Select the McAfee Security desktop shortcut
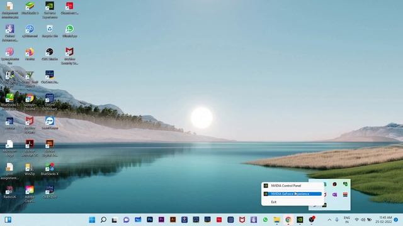403x226 pixels. point(69,56)
